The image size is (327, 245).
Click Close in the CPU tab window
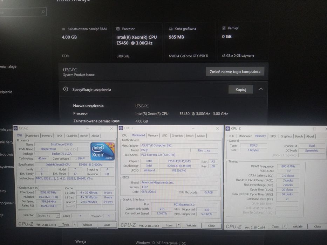pos(107,225)
